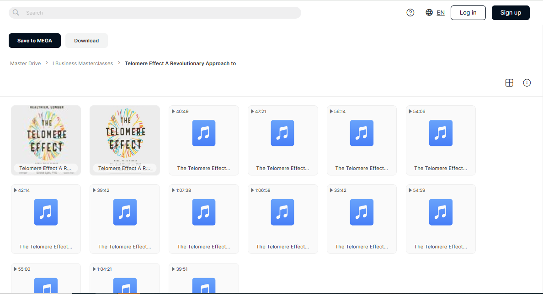Image resolution: width=543 pixels, height=294 pixels.
Task: Focus the Search input field
Action: 155,13
